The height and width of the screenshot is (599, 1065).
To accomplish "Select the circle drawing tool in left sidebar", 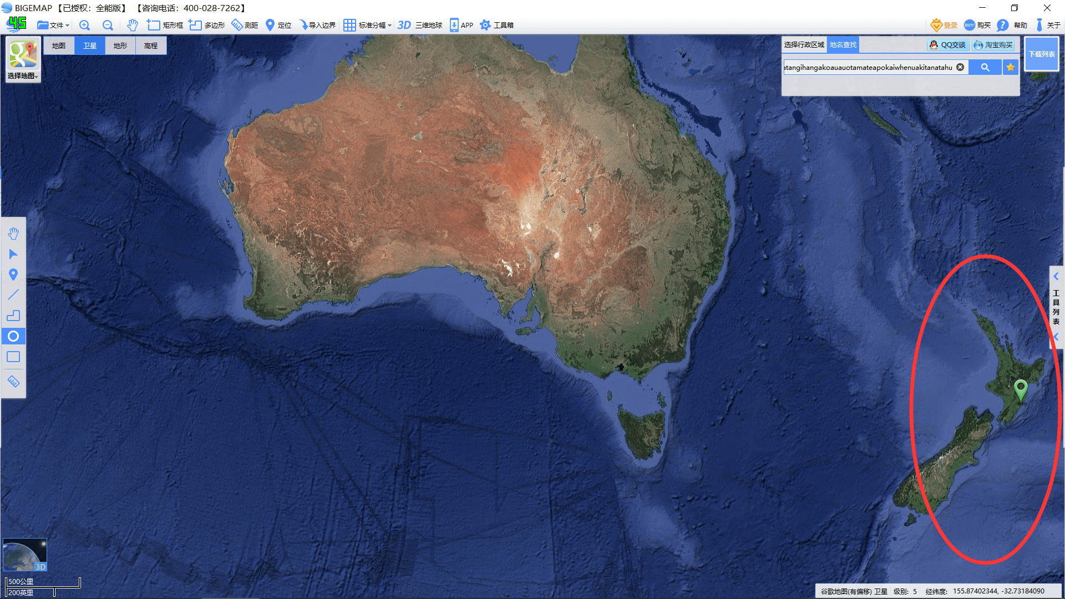I will point(13,336).
